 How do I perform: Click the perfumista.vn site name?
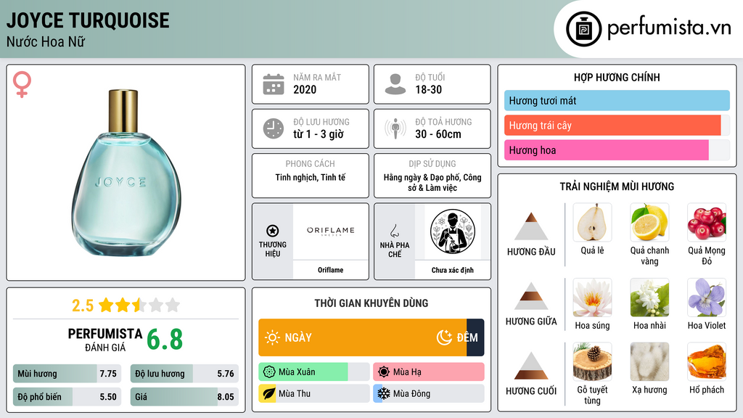669,28
